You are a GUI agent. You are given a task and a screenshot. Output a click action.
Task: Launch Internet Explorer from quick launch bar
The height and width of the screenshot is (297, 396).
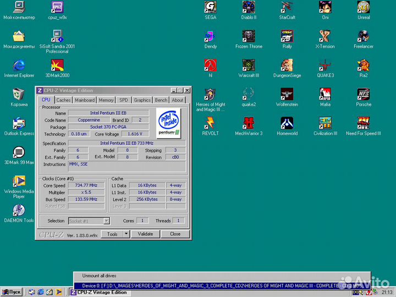click(x=41, y=292)
